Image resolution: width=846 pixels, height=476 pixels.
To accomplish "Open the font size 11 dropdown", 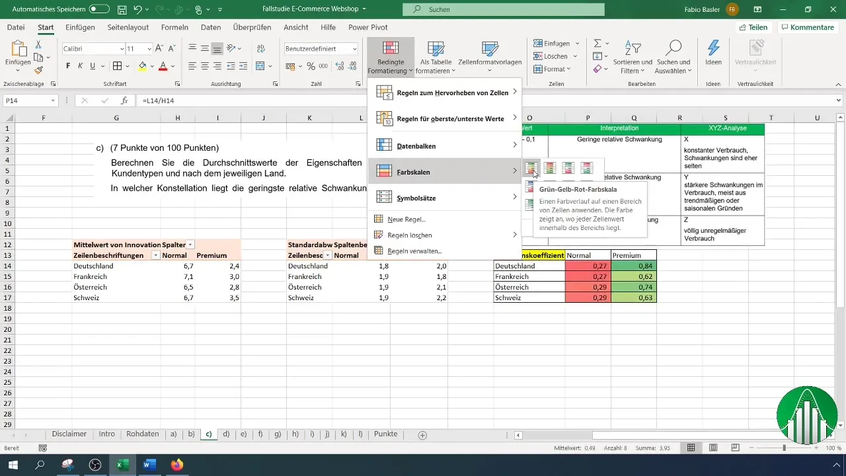I will coord(148,49).
